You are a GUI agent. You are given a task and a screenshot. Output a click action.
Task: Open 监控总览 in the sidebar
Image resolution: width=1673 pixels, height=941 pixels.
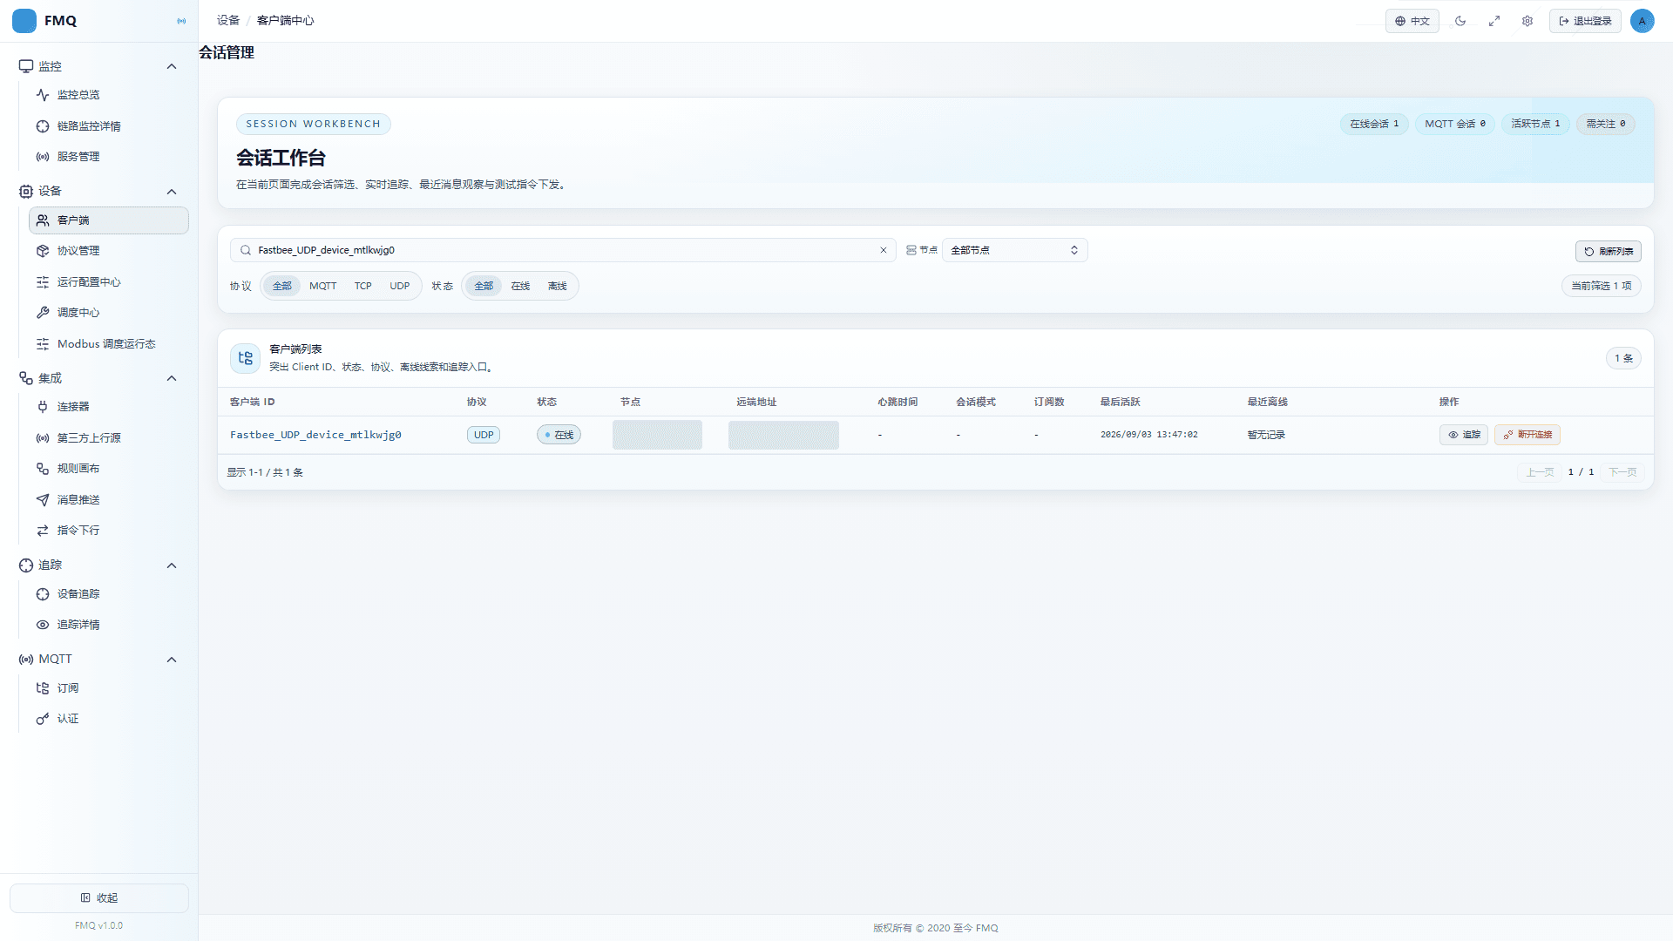109,95
